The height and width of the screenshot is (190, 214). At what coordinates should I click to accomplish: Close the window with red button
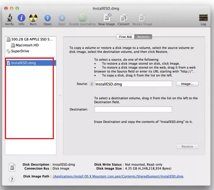[6, 8]
